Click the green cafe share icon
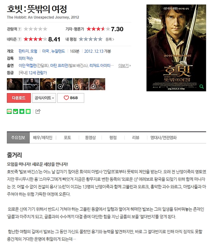The height and width of the screenshot is (245, 213). [16, 111]
